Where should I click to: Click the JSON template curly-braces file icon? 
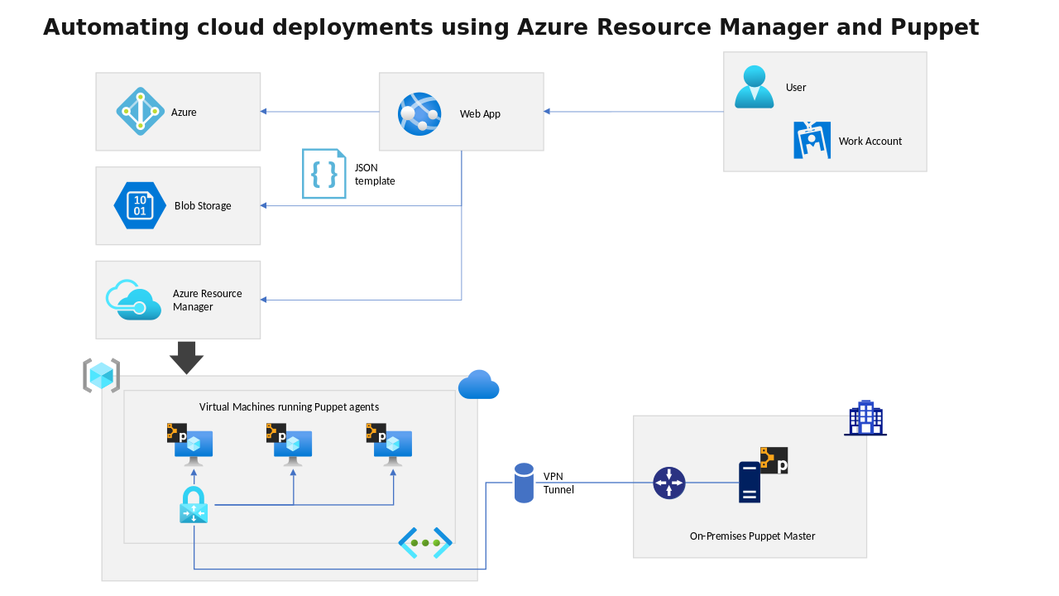coord(324,174)
